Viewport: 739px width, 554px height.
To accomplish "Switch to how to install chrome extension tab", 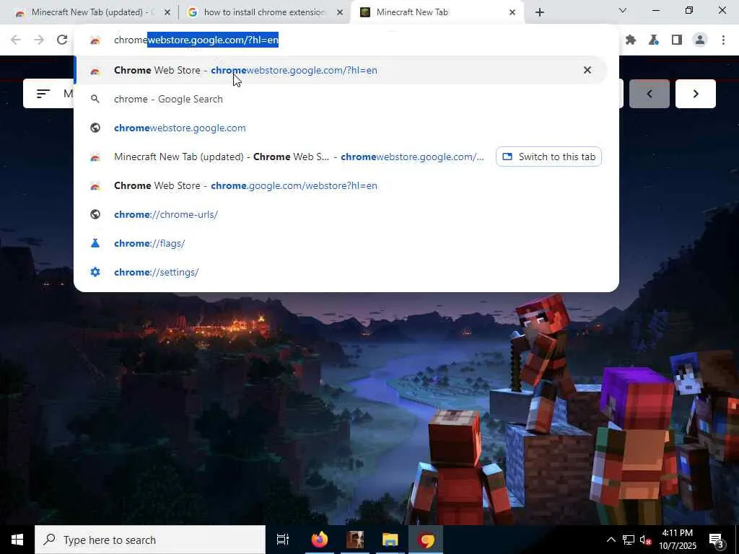I will click(264, 13).
